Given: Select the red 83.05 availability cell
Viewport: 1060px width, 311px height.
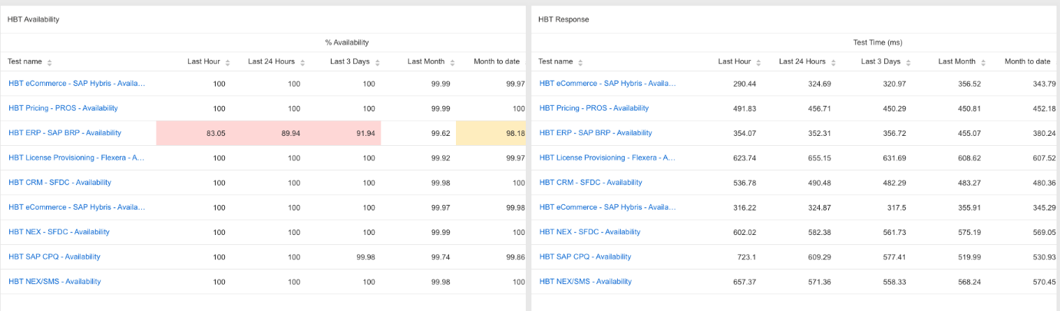Looking at the screenshot, I should pyautogui.click(x=193, y=133).
